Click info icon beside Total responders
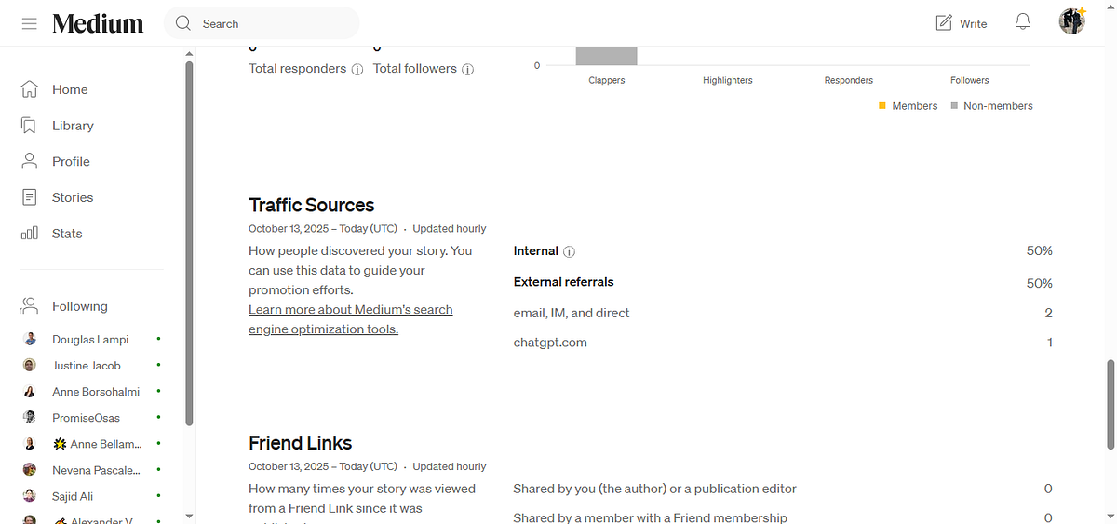 [x=357, y=69]
